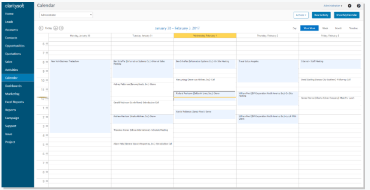Open Internal Staff Meeting event
The height and width of the screenshot is (190, 370).
pos(330,64)
